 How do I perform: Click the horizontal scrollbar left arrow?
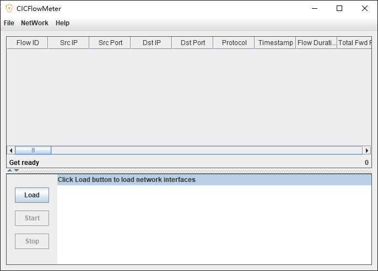pyautogui.click(x=11, y=151)
